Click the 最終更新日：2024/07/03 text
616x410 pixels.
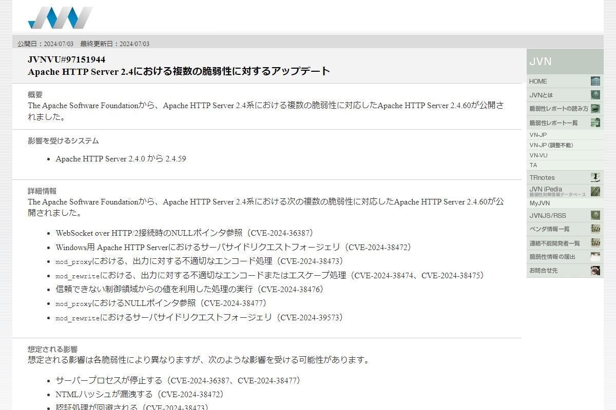115,44
